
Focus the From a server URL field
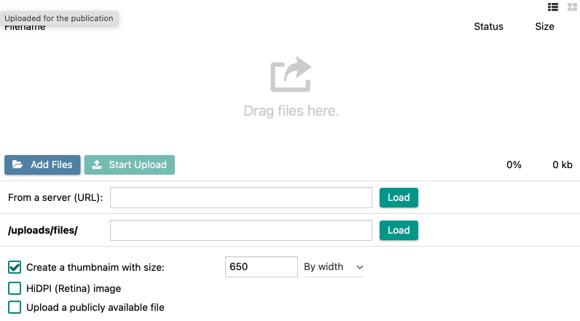click(x=240, y=197)
